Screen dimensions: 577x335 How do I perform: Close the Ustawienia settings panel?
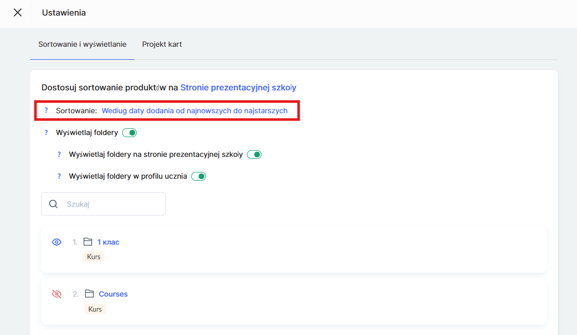tap(18, 12)
